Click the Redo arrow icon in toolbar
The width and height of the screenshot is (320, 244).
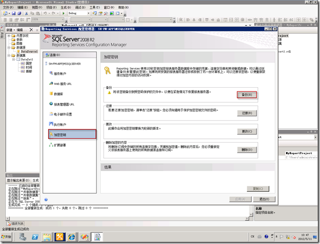54,13
